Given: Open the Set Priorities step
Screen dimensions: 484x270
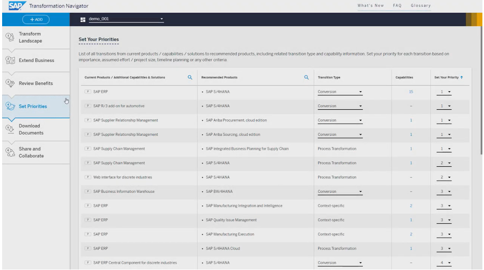Looking at the screenshot, I should click(x=32, y=106).
